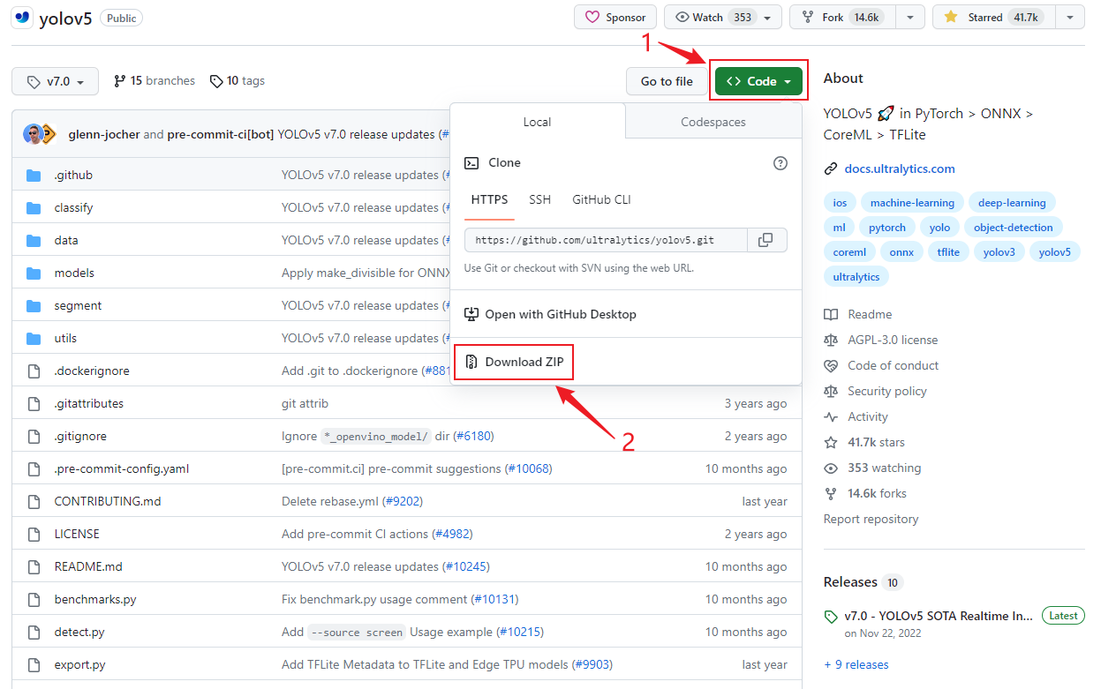Click the eye icon beside 353 watching
The height and width of the screenshot is (689, 1101).
(x=831, y=468)
